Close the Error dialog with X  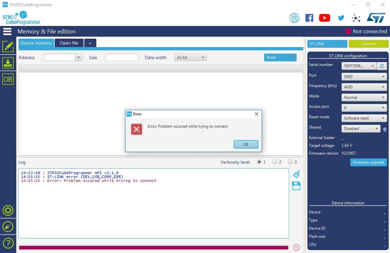(256, 114)
